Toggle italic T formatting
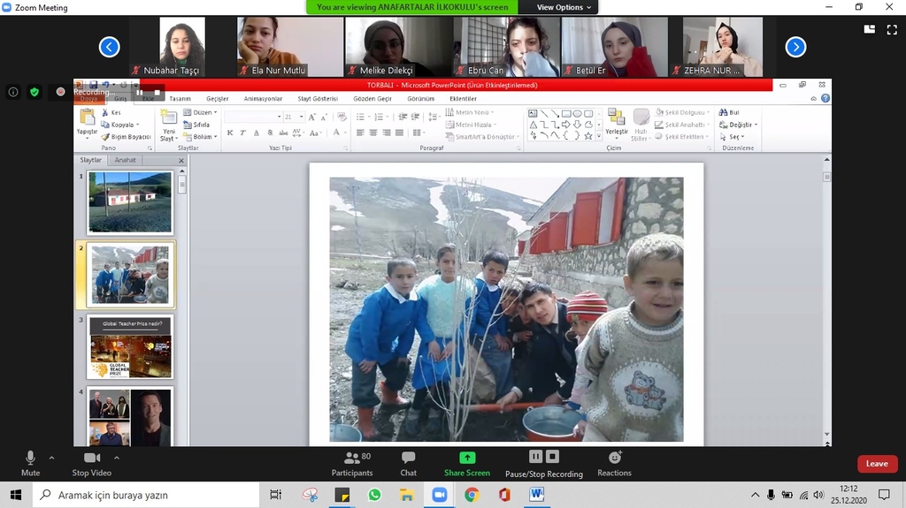 click(242, 133)
